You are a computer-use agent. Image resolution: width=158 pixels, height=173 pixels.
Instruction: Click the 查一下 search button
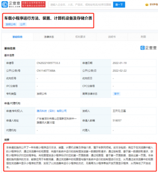(119, 5)
